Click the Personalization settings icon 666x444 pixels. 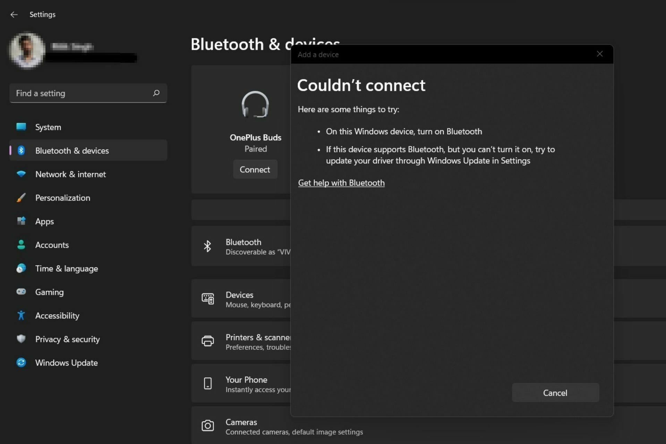21,198
